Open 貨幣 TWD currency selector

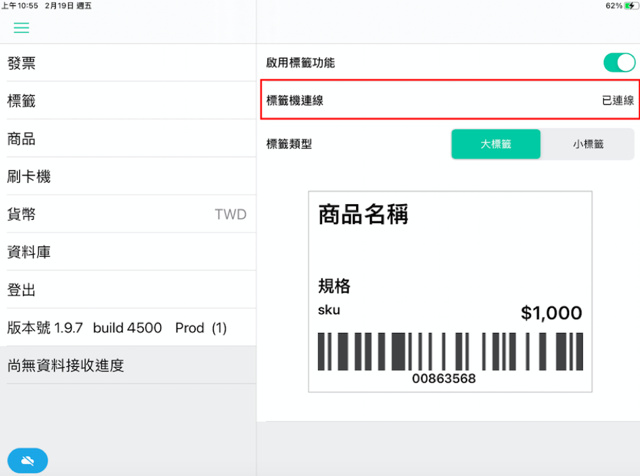[x=127, y=214]
